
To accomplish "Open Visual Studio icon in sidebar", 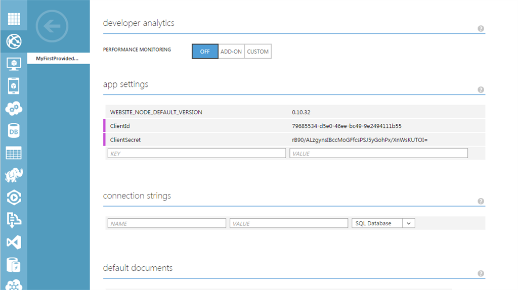I will [14, 242].
